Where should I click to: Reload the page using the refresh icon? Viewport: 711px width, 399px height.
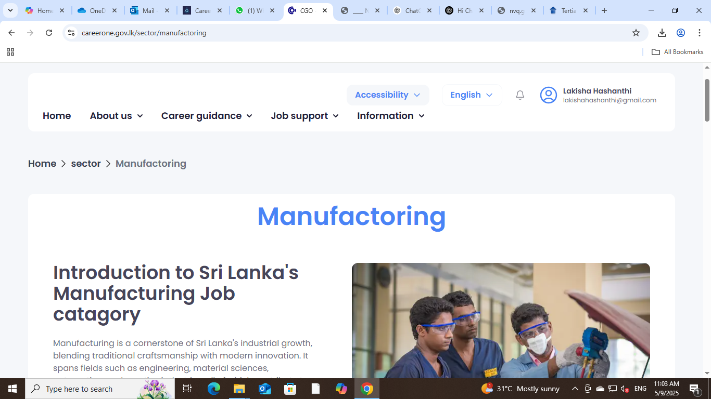[x=49, y=33]
